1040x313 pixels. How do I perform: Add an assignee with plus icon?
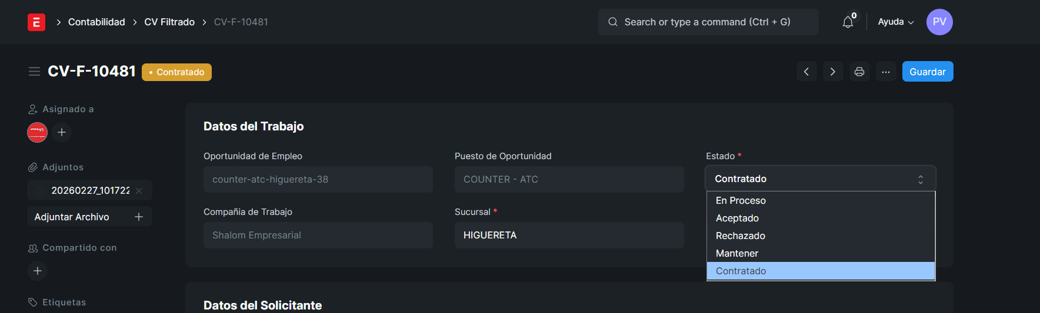[62, 132]
